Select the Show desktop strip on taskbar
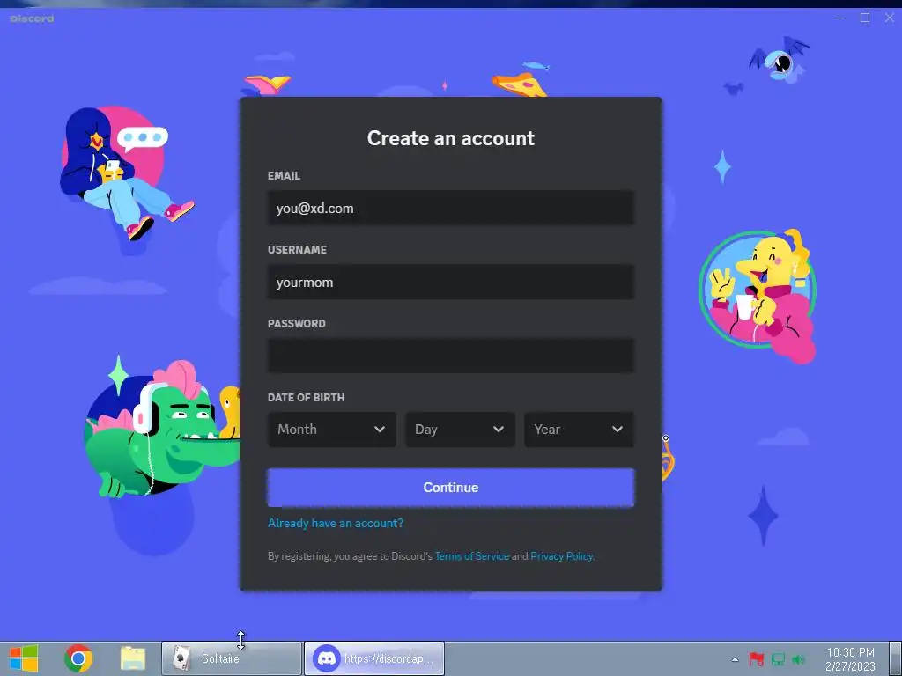 [895, 658]
